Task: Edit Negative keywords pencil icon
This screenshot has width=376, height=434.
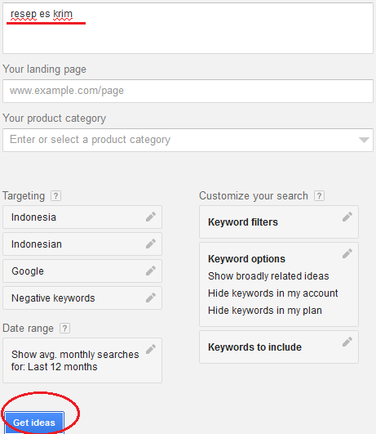Action: [151, 298]
